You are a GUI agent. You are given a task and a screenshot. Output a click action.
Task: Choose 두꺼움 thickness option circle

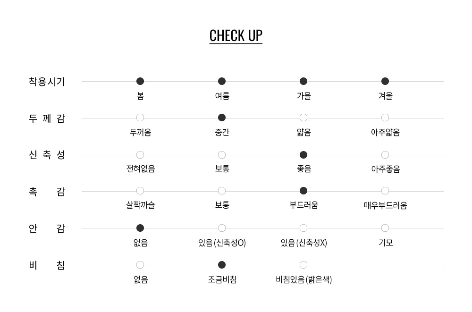click(x=140, y=118)
